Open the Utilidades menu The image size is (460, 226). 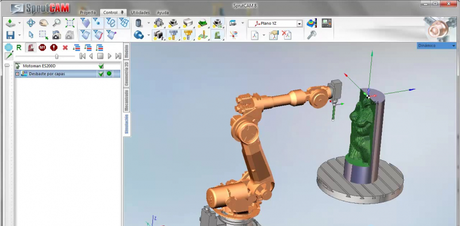[x=140, y=13]
